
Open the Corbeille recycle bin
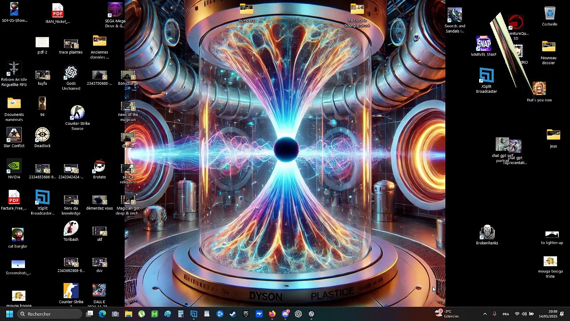click(550, 16)
